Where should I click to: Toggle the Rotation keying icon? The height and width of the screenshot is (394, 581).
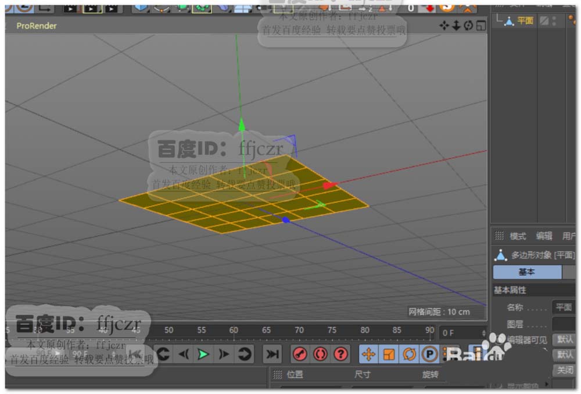coord(410,355)
